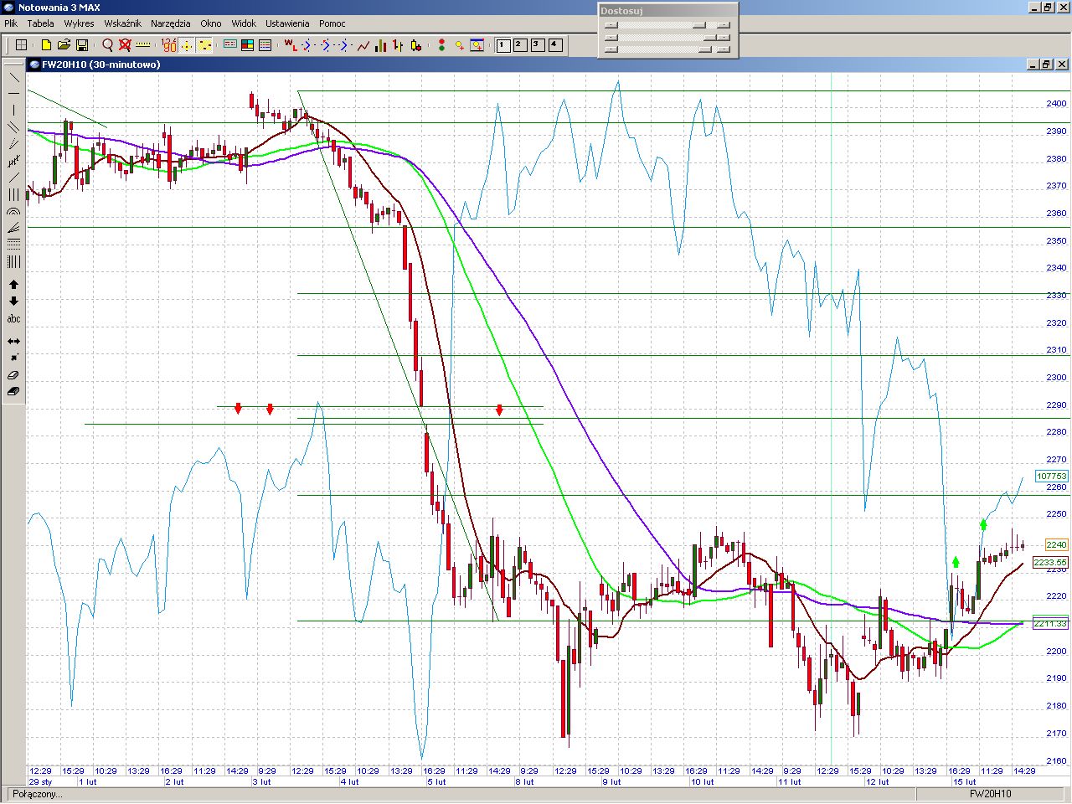Open the Wskaźnik menu
The height and width of the screenshot is (804, 1072).
pyautogui.click(x=122, y=23)
